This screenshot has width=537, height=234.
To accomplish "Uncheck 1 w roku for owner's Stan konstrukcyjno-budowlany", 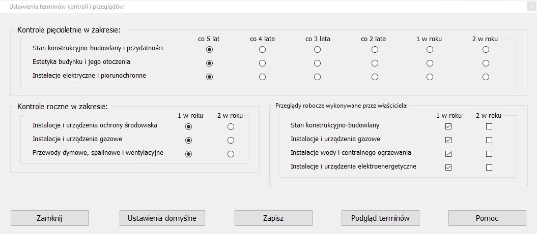I will [448, 126].
